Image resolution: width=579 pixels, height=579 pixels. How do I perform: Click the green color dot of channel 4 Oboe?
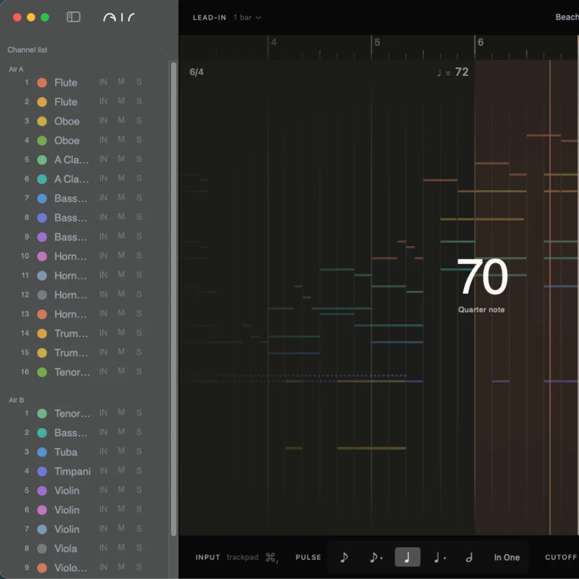[42, 140]
